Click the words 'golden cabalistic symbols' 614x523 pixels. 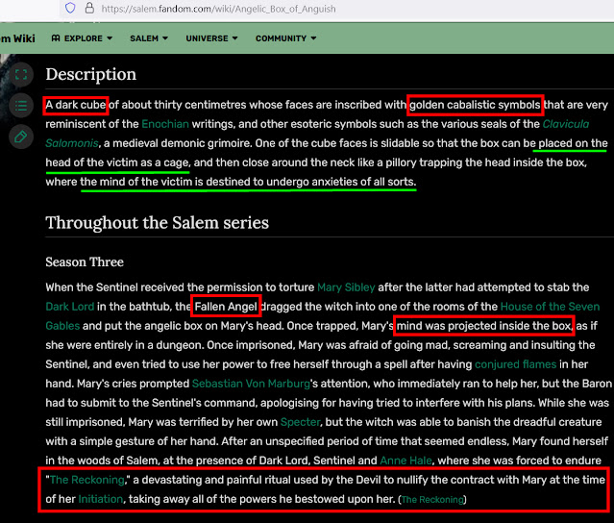pos(475,105)
